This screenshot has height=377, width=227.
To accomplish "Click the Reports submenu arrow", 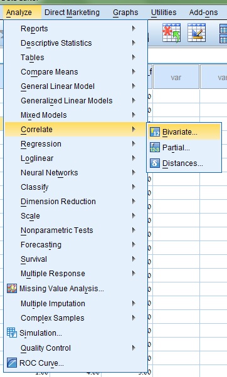I will (134, 29).
